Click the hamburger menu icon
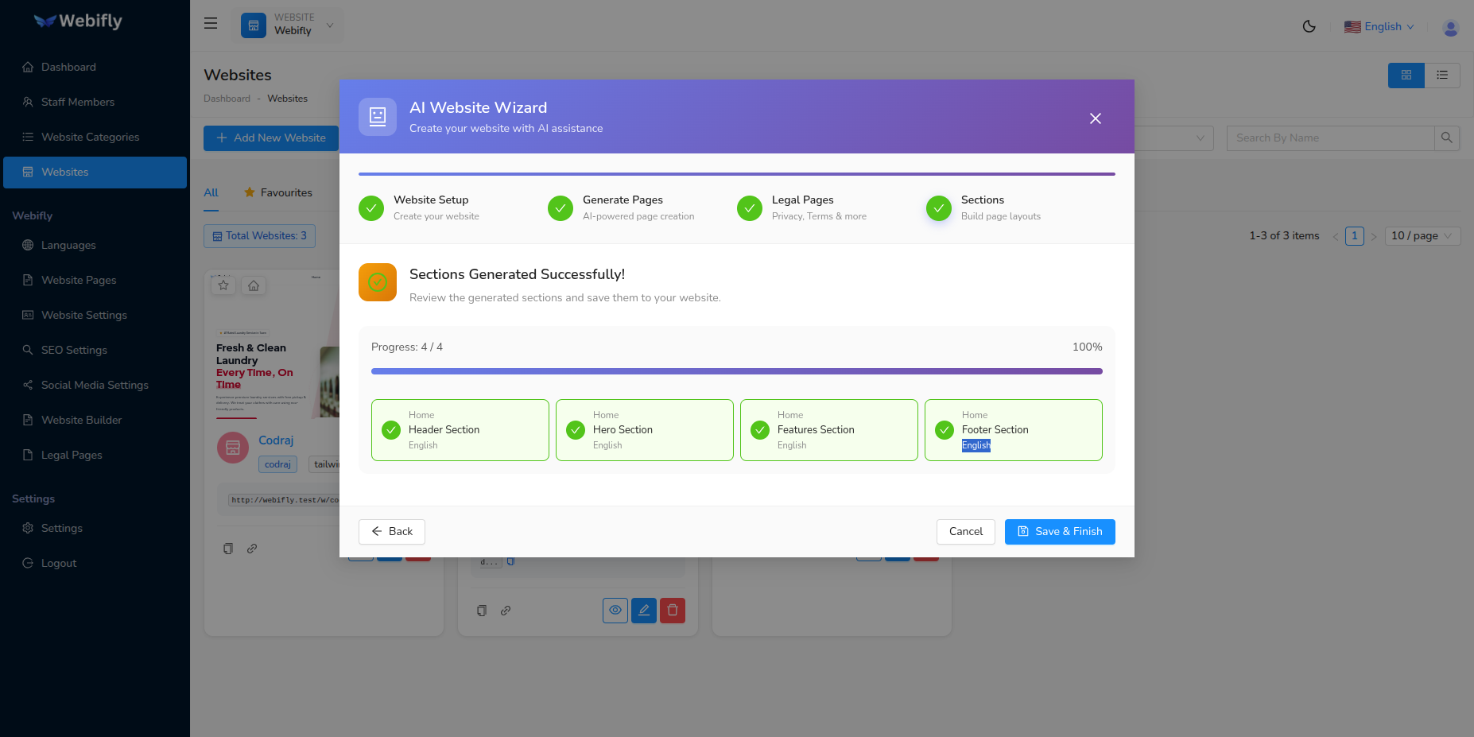Viewport: 1474px width, 737px height. 211,24
